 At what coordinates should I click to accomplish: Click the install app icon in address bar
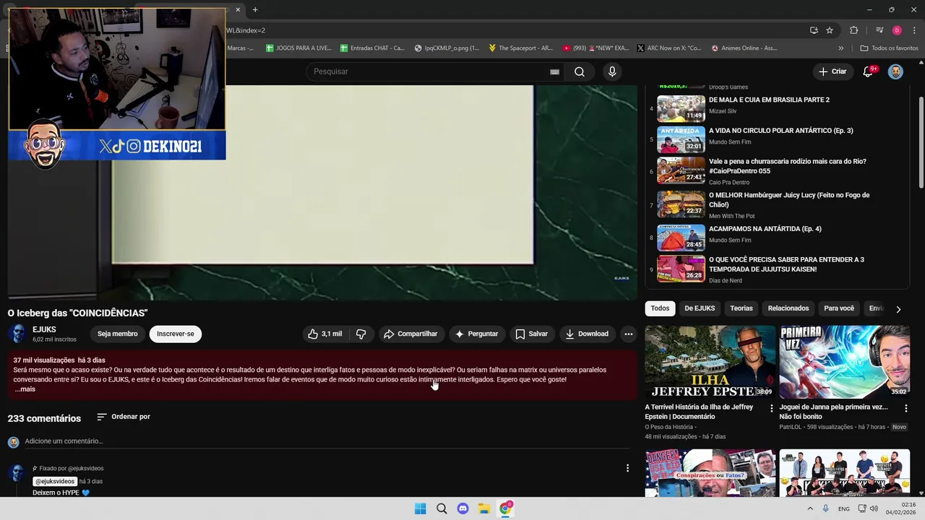[x=814, y=30]
